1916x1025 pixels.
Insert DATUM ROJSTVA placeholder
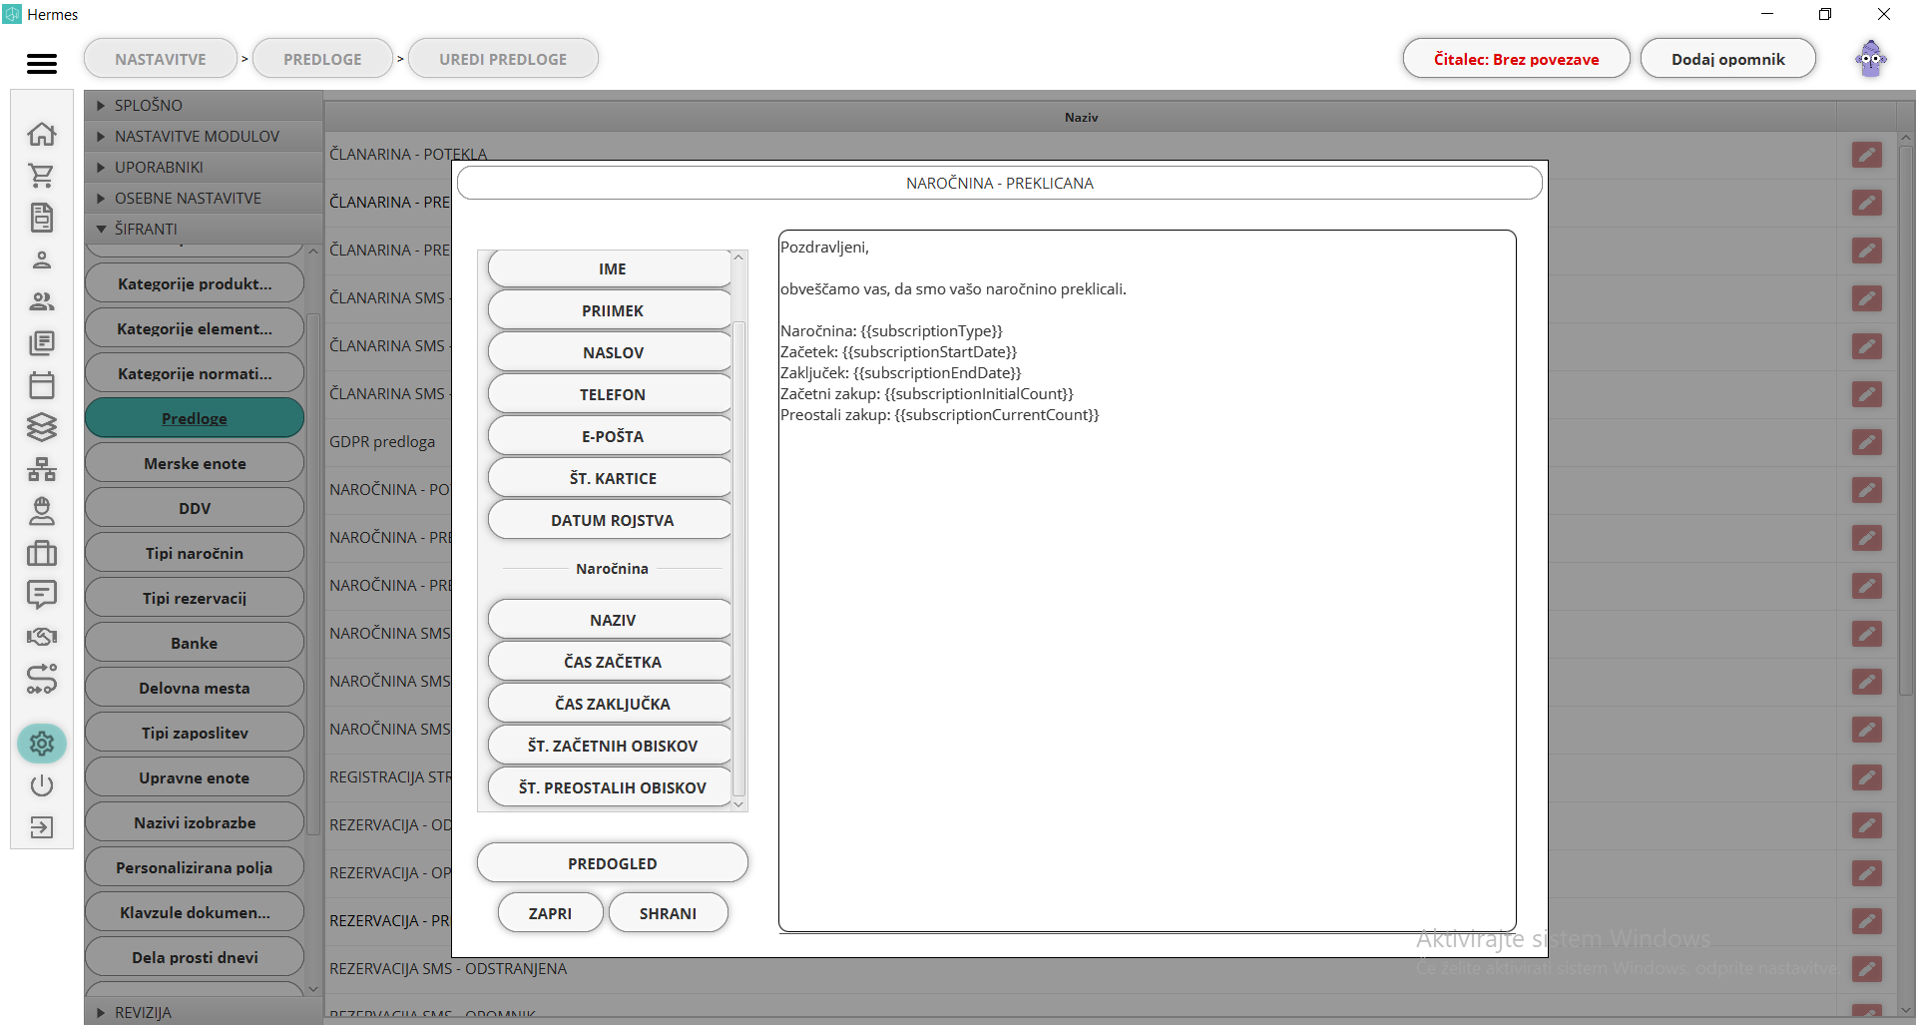611,521
